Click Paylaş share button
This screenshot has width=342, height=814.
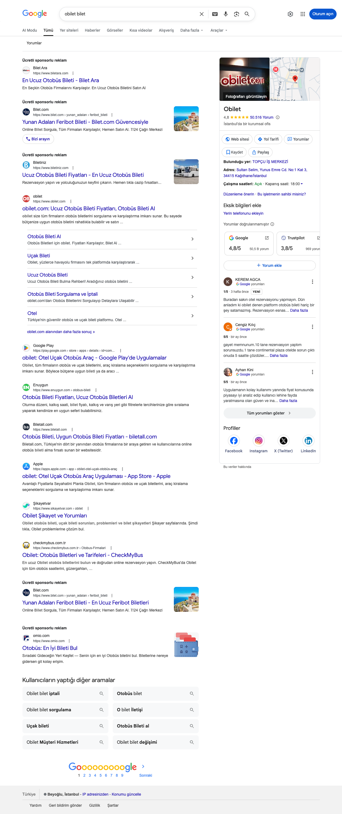pos(260,152)
